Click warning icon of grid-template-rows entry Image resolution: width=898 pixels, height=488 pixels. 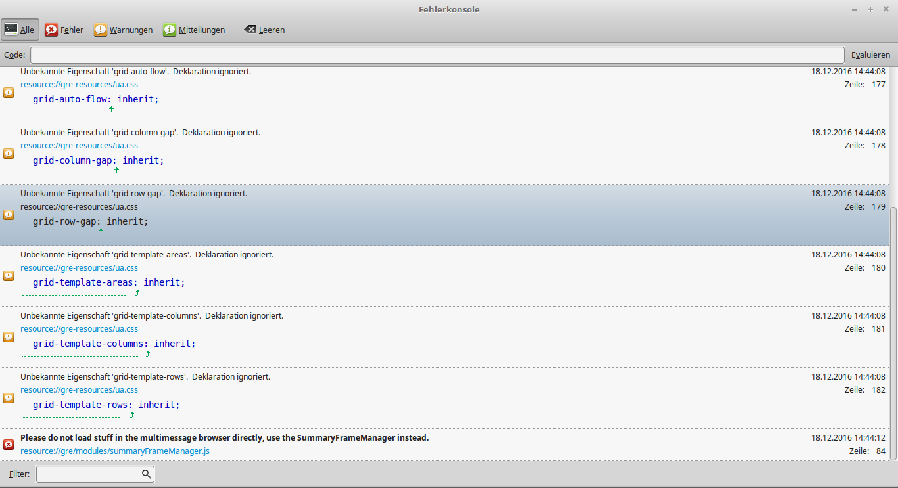pyautogui.click(x=9, y=398)
